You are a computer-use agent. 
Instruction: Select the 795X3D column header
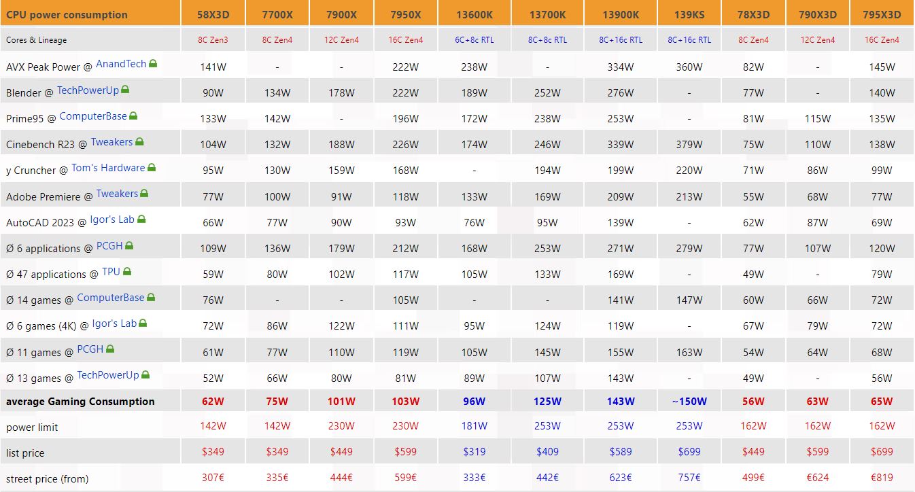(x=882, y=14)
